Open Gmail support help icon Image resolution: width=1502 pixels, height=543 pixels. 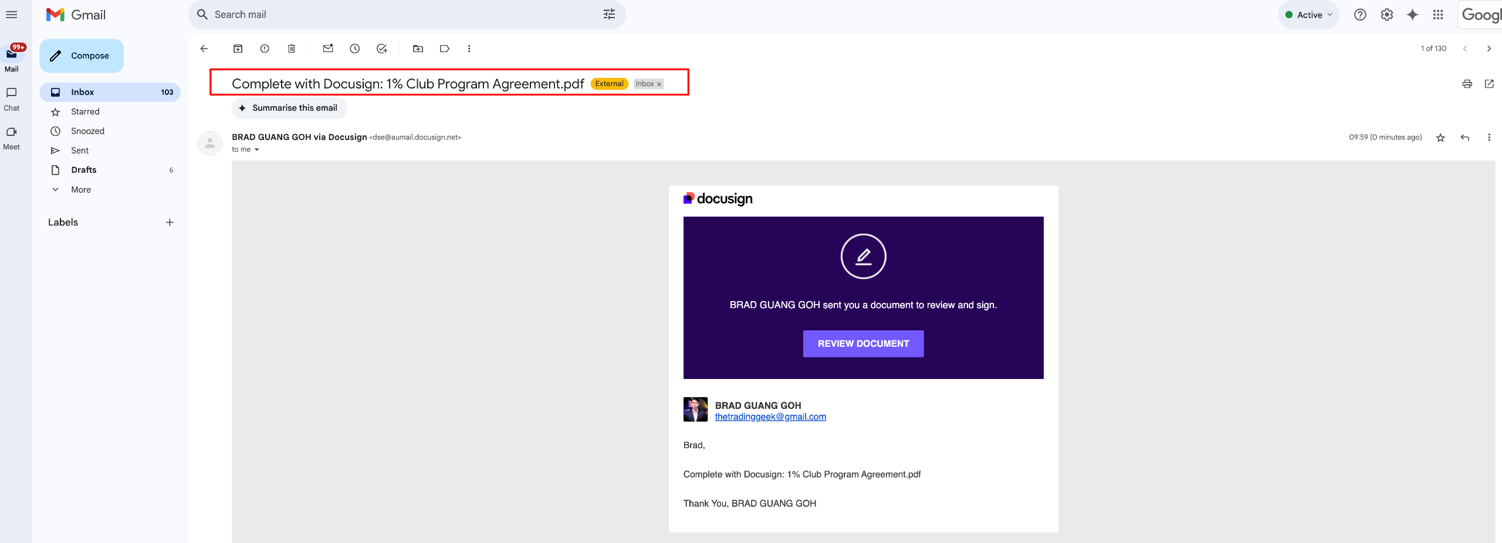[x=1360, y=15]
